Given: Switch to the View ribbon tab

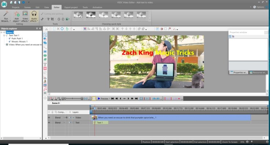Looking at the screenshot, I should 47,7.
